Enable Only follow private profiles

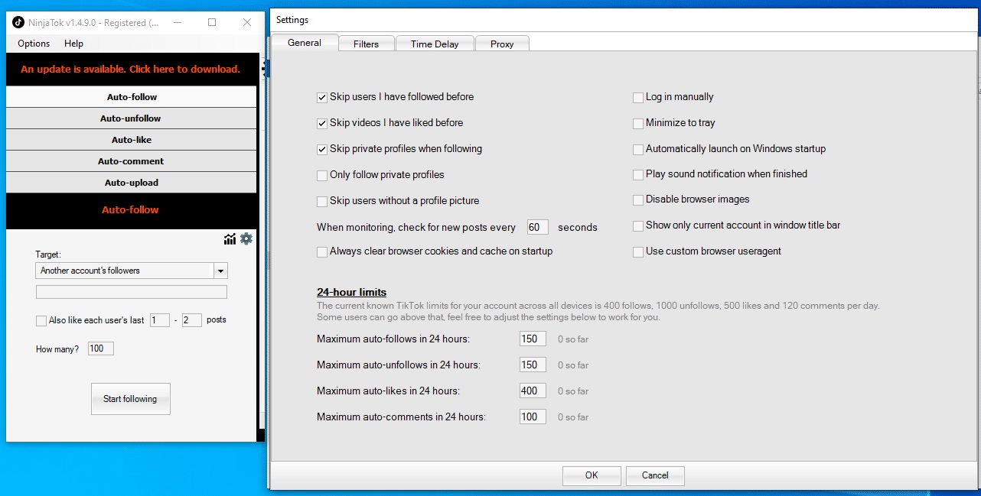pyautogui.click(x=322, y=175)
